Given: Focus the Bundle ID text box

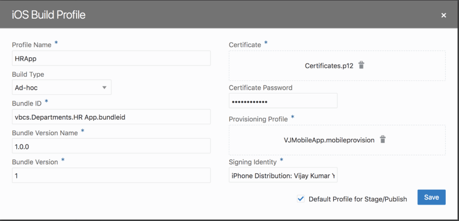Looking at the screenshot, I should (111, 117).
